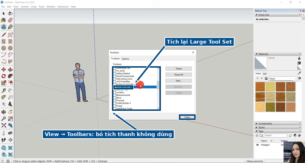Screen dimensions: 305x163
Task: Switch to the Edit tab in Materials
Action: [x=265, y=74]
